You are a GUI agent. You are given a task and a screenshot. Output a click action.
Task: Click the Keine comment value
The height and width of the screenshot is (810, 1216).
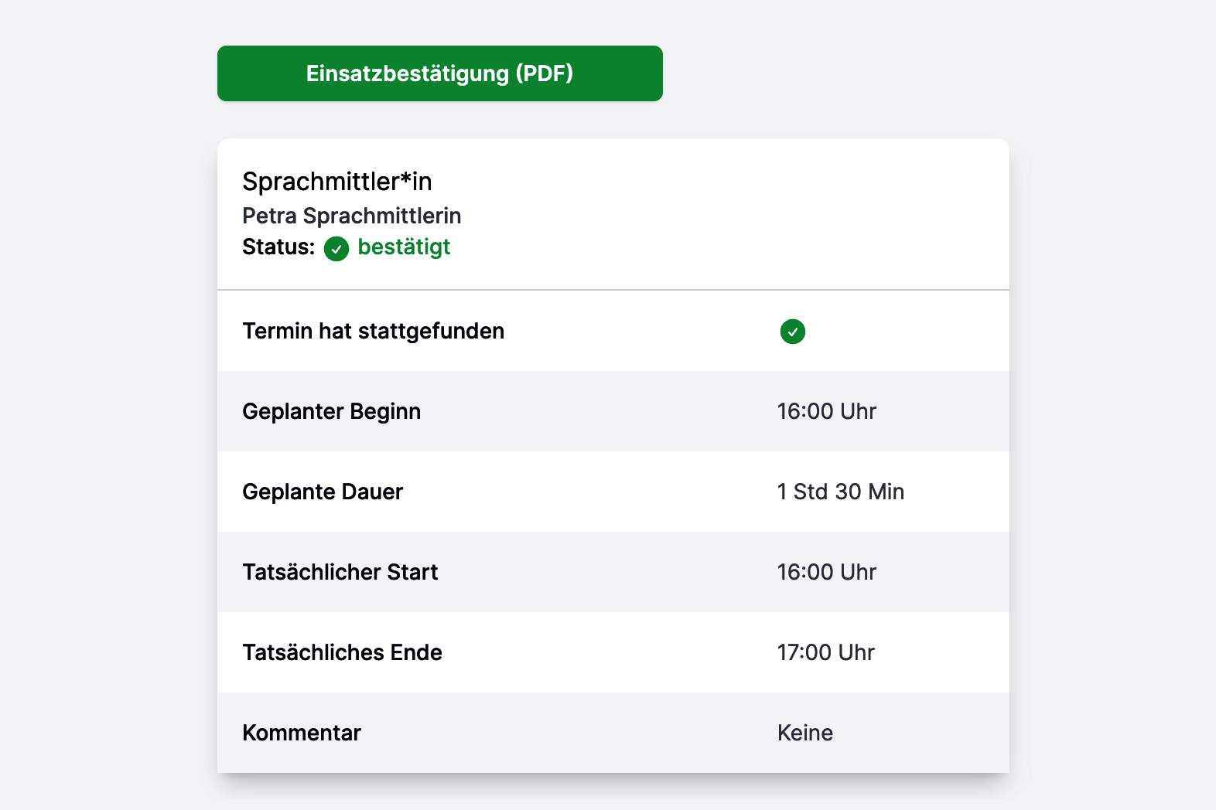(x=805, y=733)
